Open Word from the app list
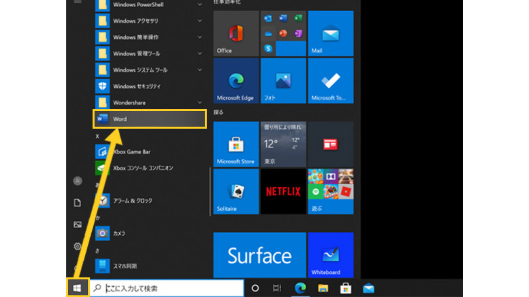 pyautogui.click(x=150, y=119)
